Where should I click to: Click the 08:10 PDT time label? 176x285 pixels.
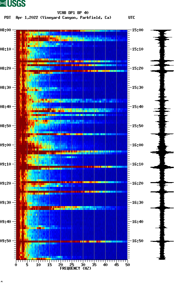pyautogui.click(x=5, y=49)
